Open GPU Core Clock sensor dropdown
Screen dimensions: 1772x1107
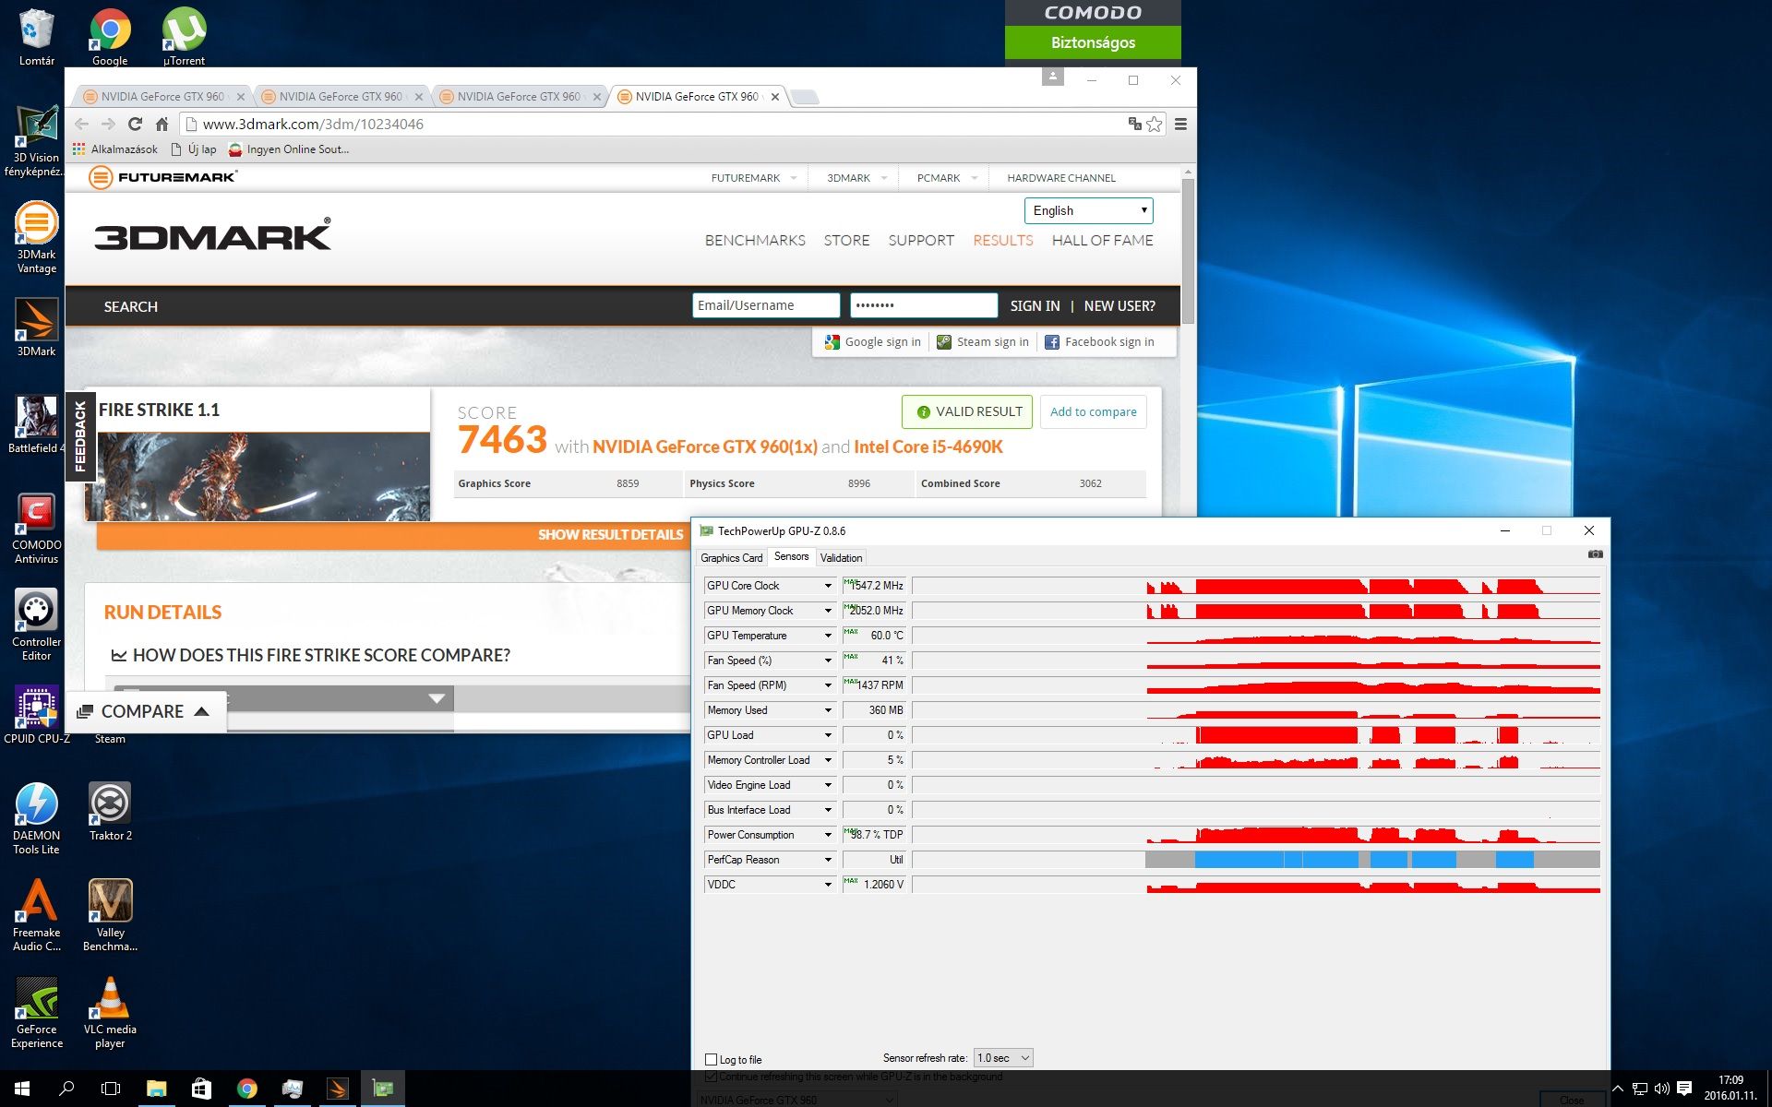click(828, 586)
